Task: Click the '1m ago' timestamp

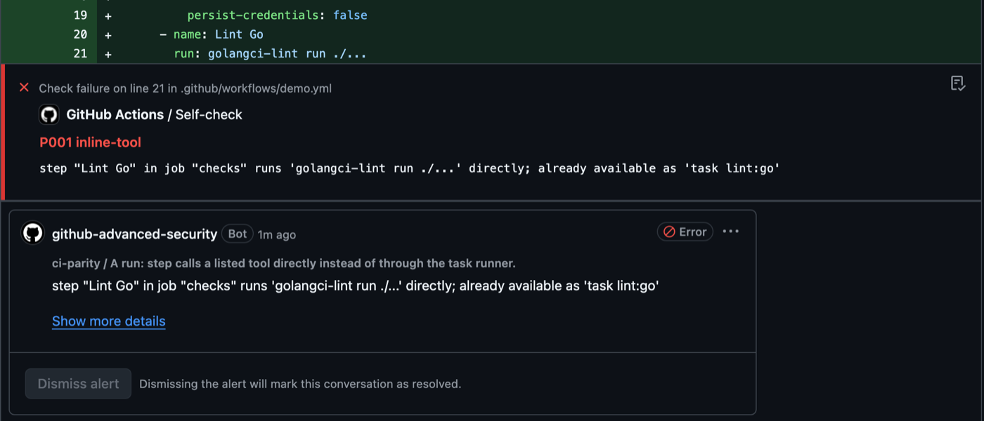Action: coord(276,234)
